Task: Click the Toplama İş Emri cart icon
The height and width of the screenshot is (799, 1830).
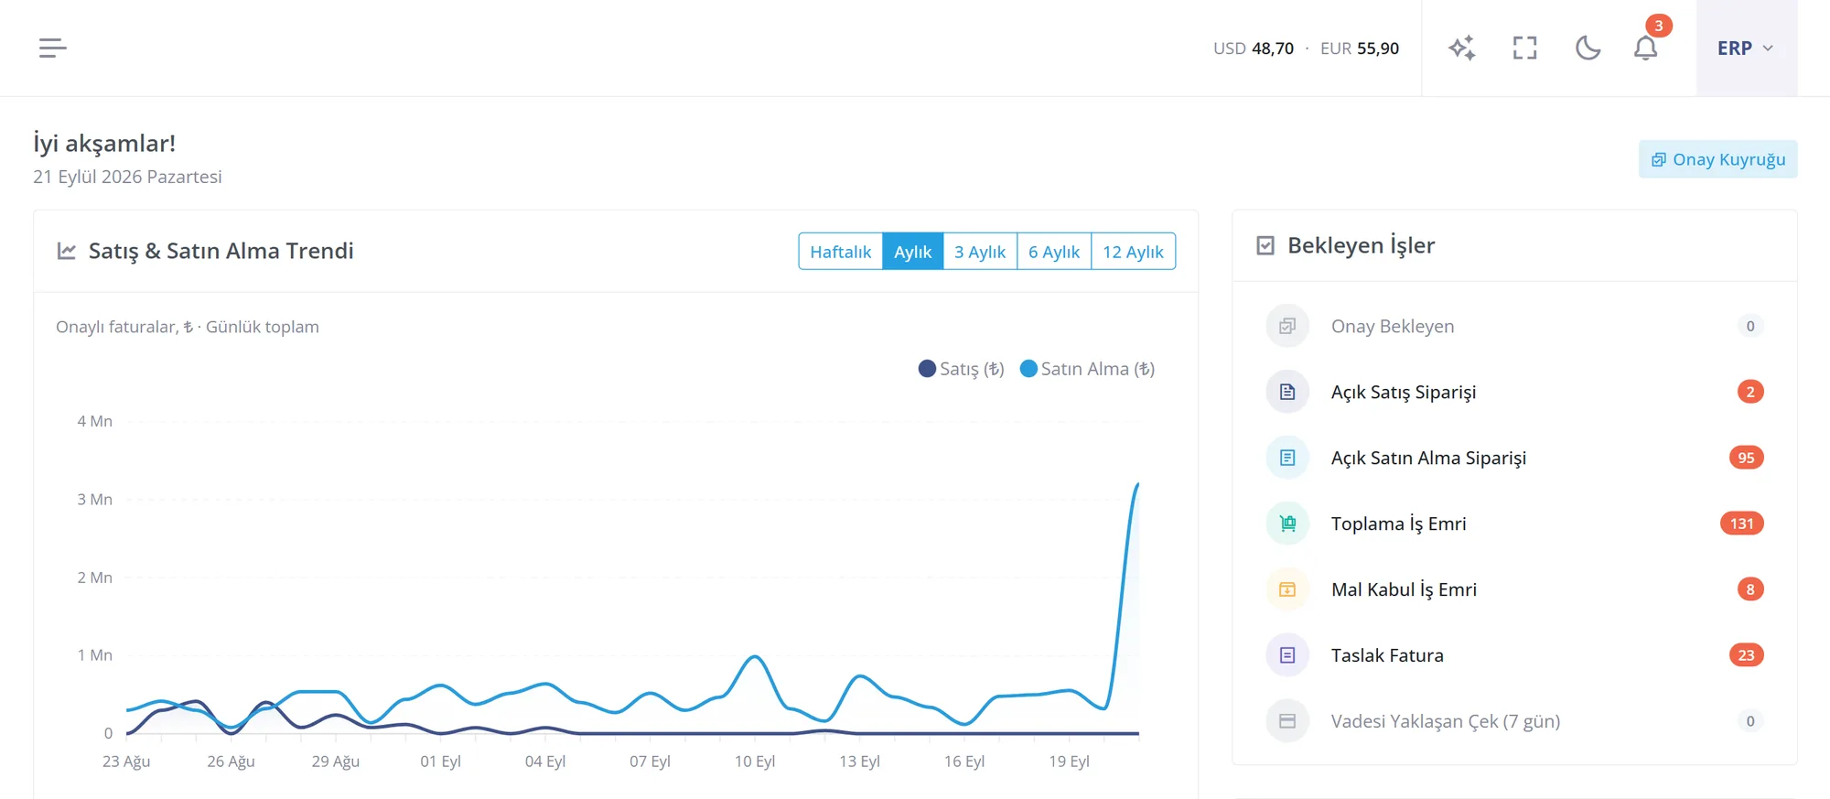Action: [x=1287, y=524]
